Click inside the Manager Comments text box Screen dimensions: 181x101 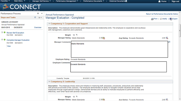click(119, 49)
